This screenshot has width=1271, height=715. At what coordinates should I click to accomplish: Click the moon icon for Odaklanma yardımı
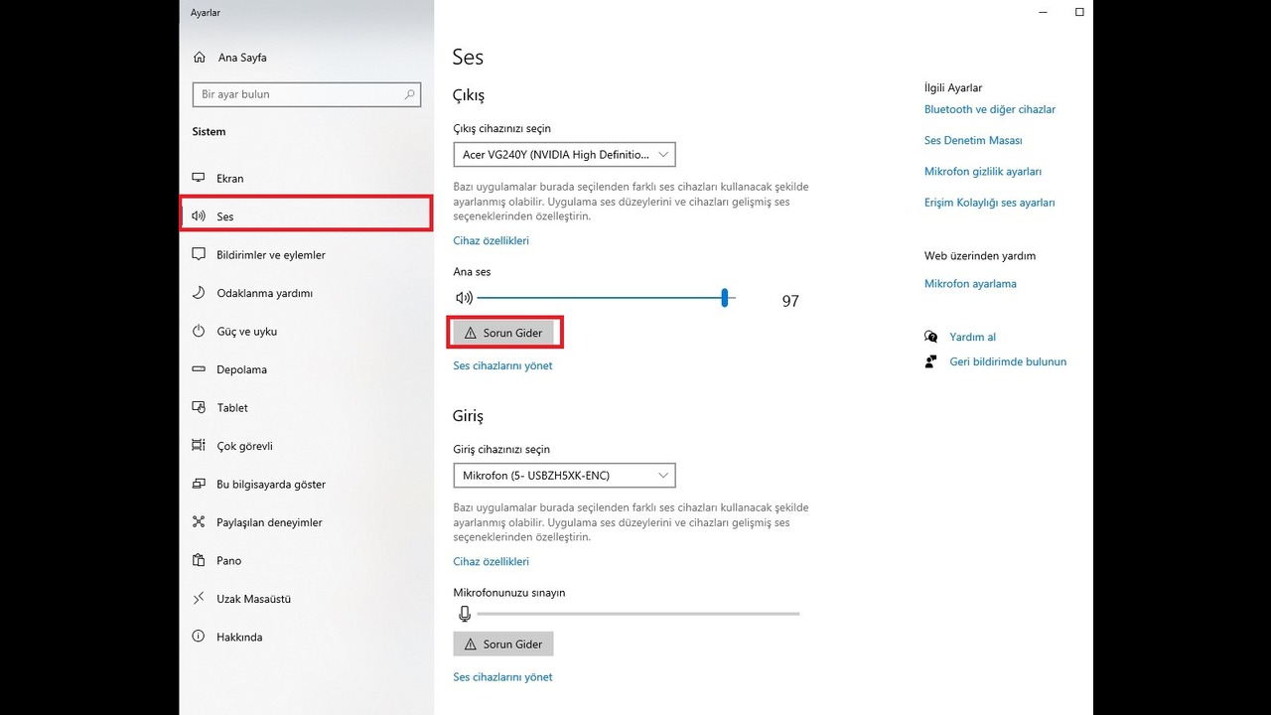point(199,293)
